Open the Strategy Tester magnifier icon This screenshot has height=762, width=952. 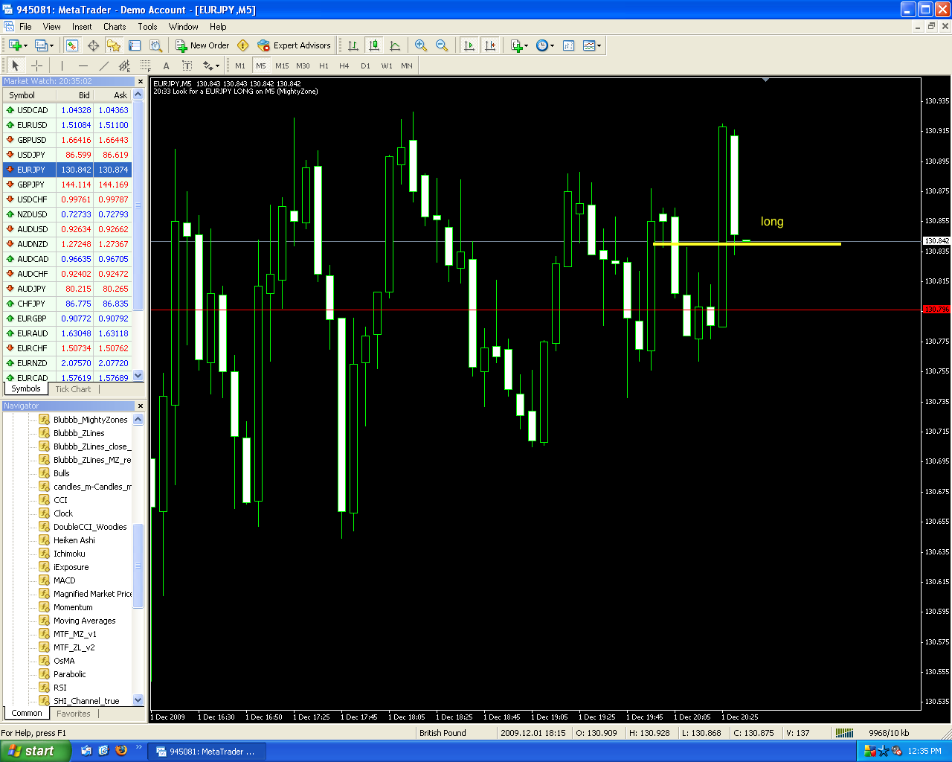[x=155, y=45]
